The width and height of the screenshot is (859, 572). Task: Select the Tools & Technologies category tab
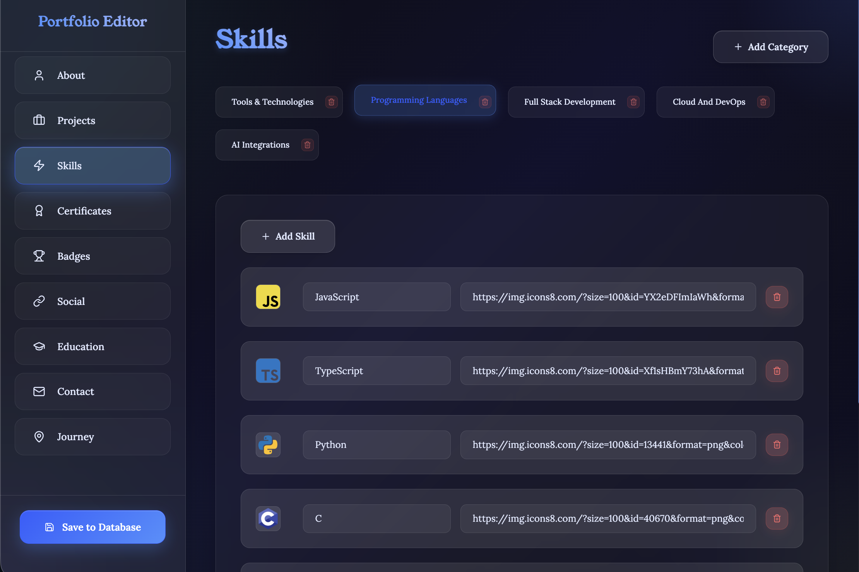(x=272, y=102)
